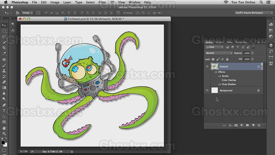The height and width of the screenshot is (155, 275).
Task: Open the Auto-Select Group dropdown
Action: click(x=27, y=13)
